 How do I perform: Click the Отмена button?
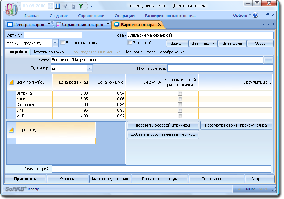(67, 179)
